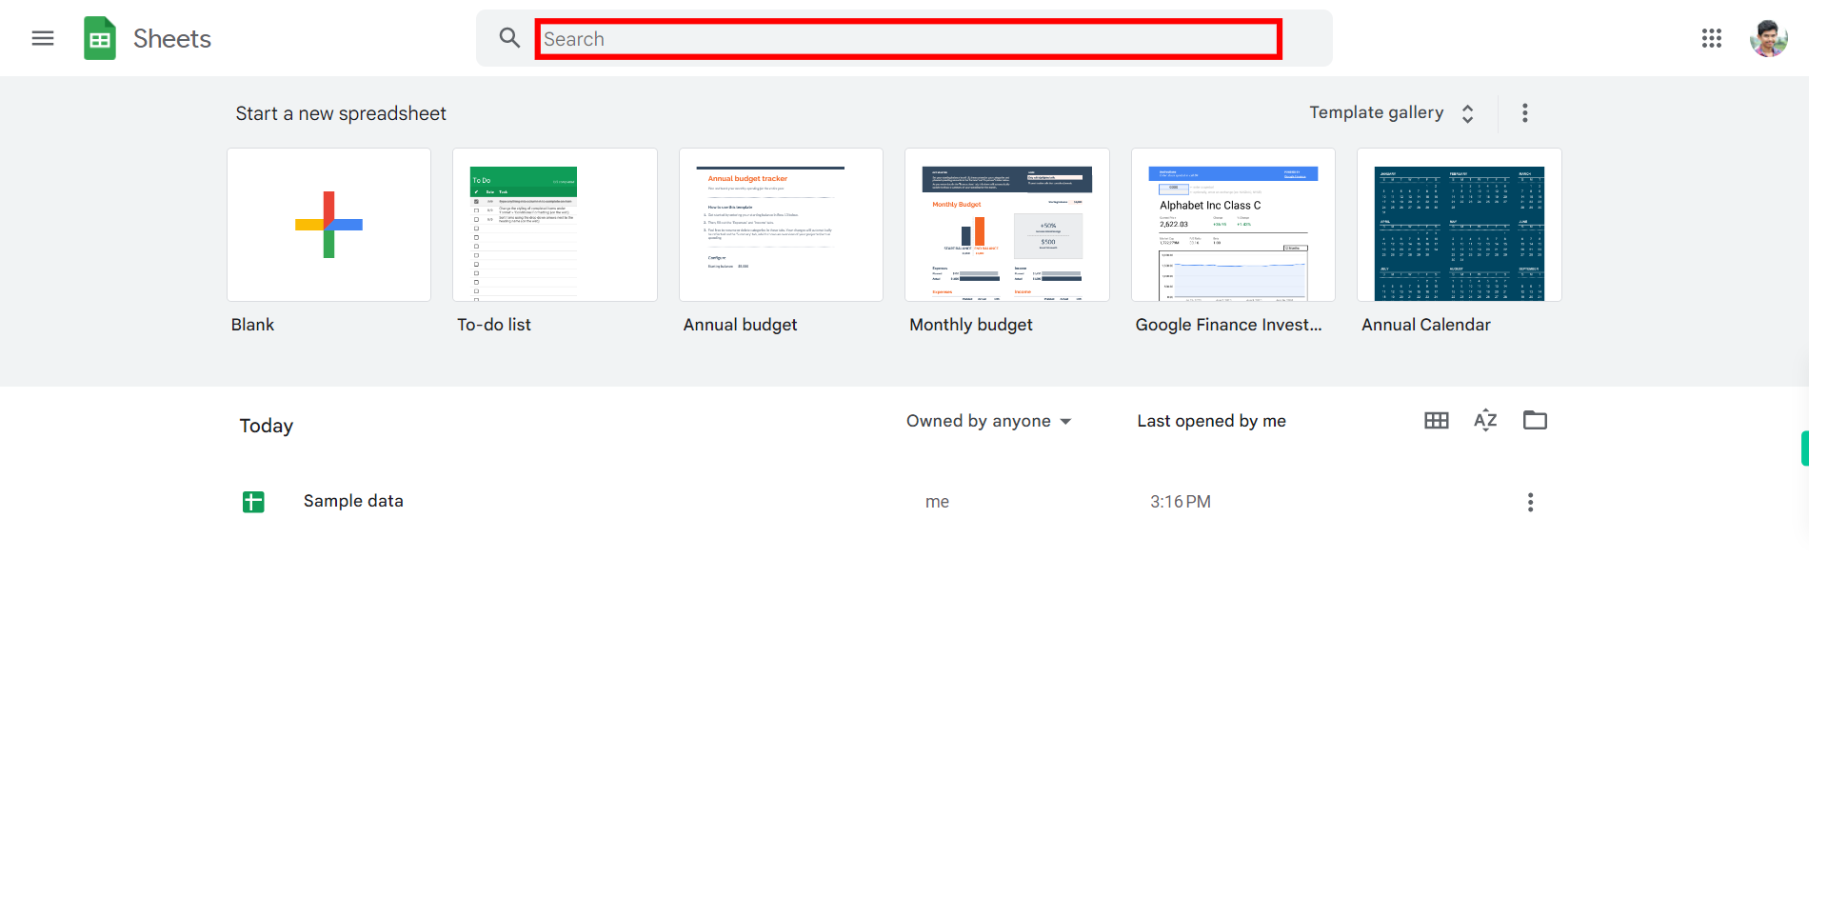The image size is (1828, 897).
Task: Open the Annual Calendar template
Action: (1460, 225)
